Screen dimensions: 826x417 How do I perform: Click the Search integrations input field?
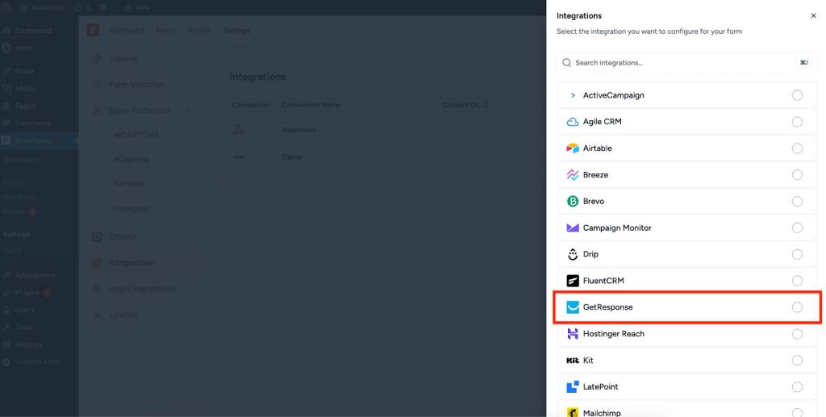678,63
